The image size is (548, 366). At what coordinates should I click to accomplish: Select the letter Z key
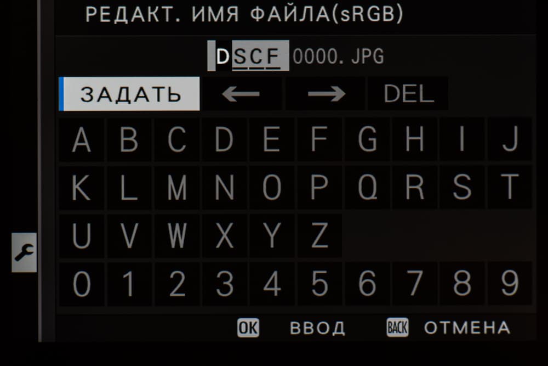(x=319, y=236)
